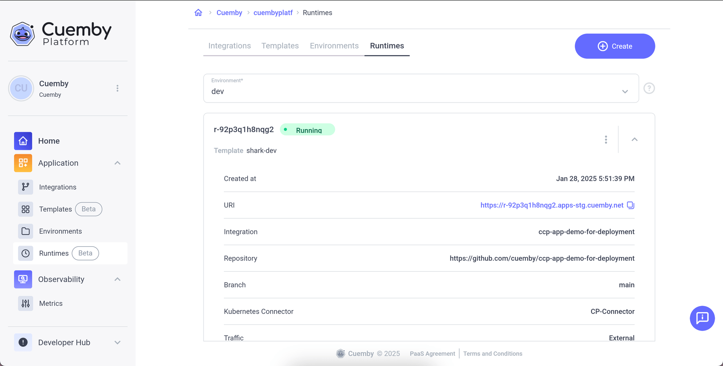Click the home icon in the breadcrumb
This screenshot has width=723, height=366.
point(198,12)
